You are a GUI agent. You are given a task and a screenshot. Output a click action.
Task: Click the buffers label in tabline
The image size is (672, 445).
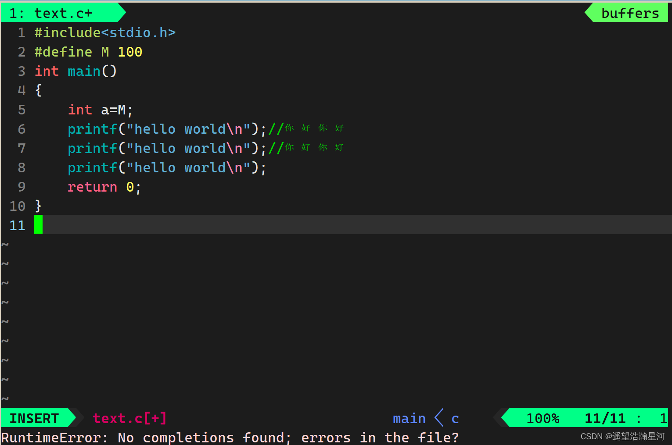pos(630,13)
